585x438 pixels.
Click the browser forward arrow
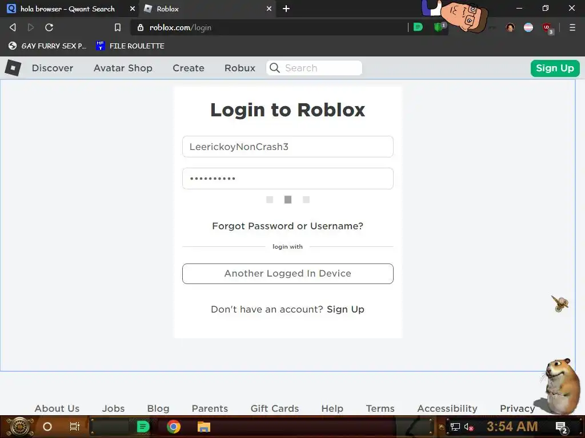pyautogui.click(x=31, y=27)
